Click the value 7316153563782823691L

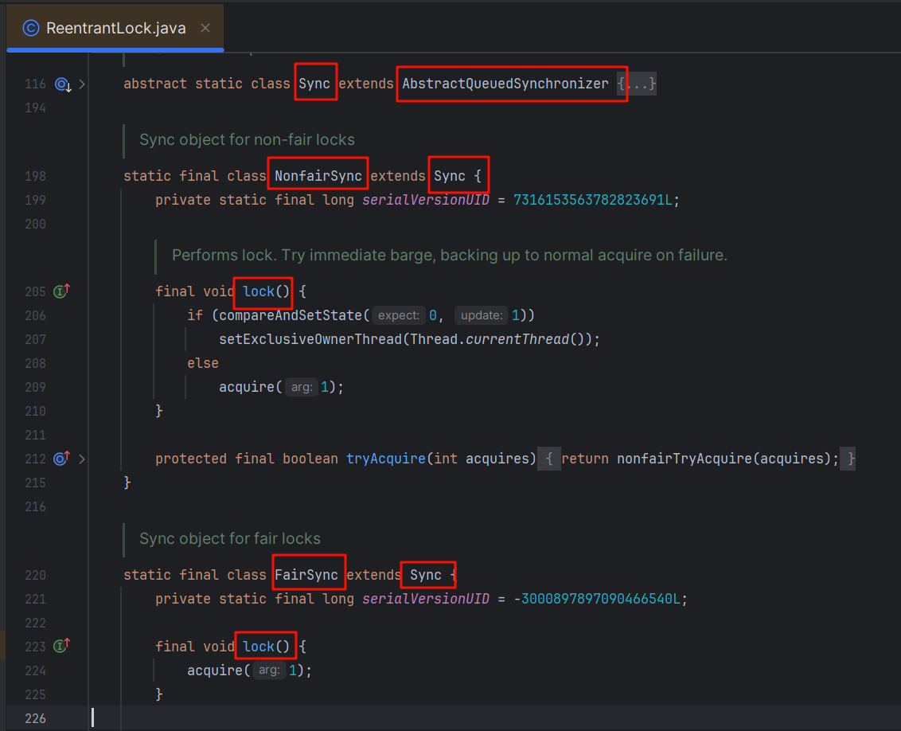(x=592, y=200)
